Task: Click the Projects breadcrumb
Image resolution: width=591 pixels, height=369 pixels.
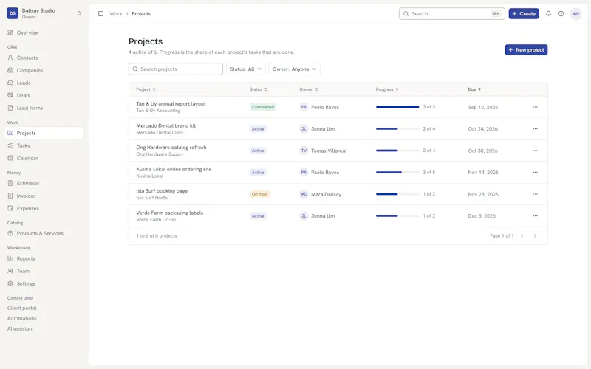Action: pos(141,13)
